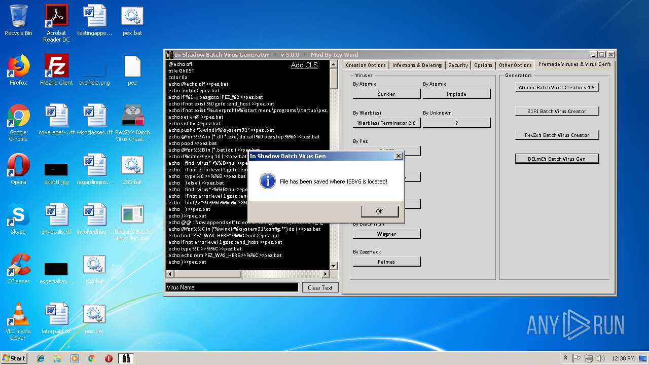Image resolution: width=649 pixels, height=365 pixels.
Task: Launch Atomic Batch Virus Creator v4.5
Action: (557, 87)
